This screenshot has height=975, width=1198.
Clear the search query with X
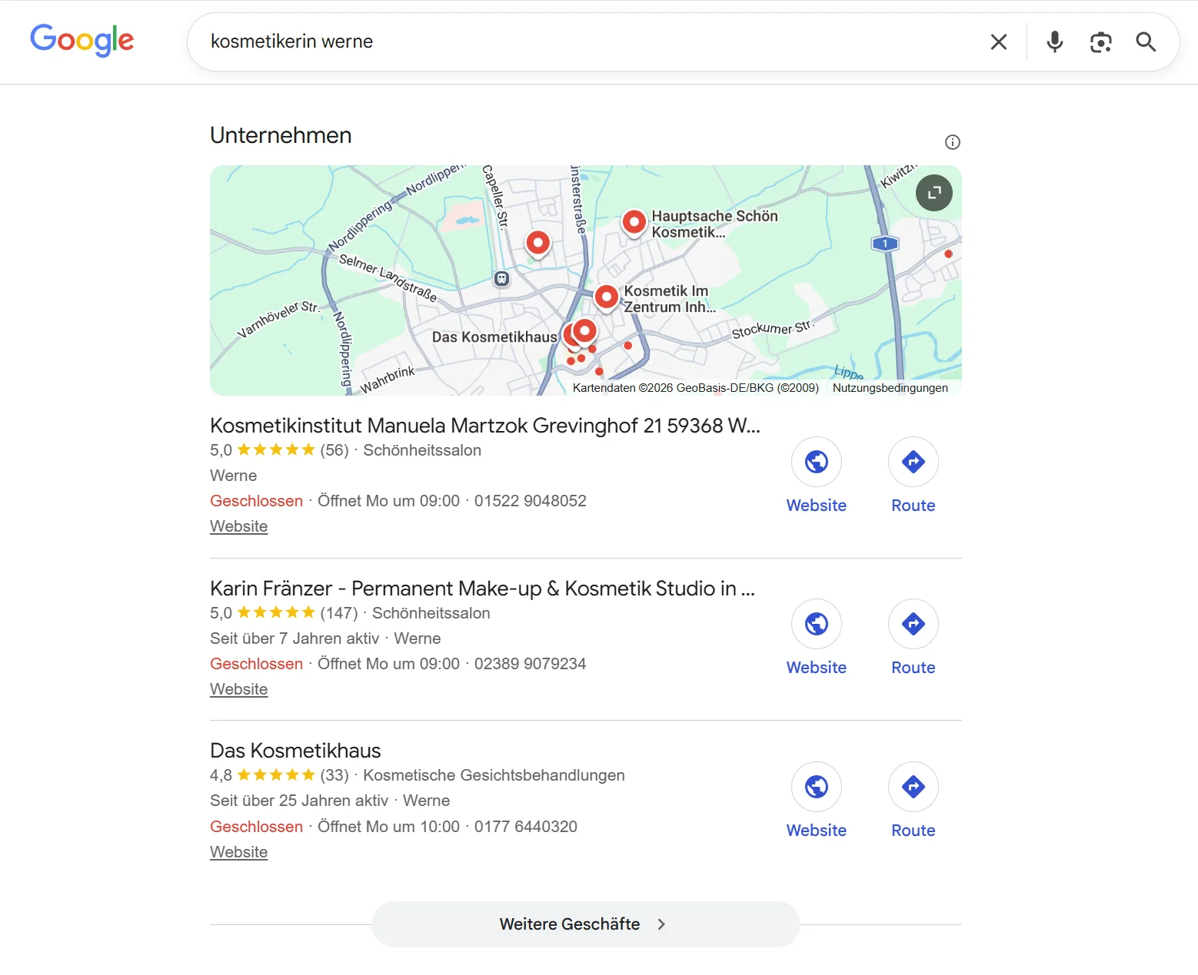[x=999, y=41]
